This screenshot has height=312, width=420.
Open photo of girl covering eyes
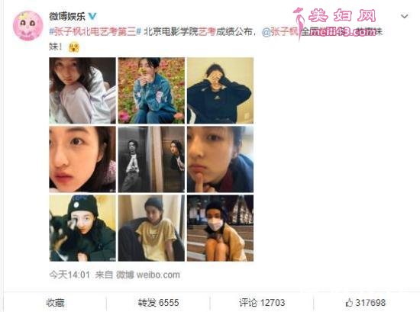(x=220, y=91)
